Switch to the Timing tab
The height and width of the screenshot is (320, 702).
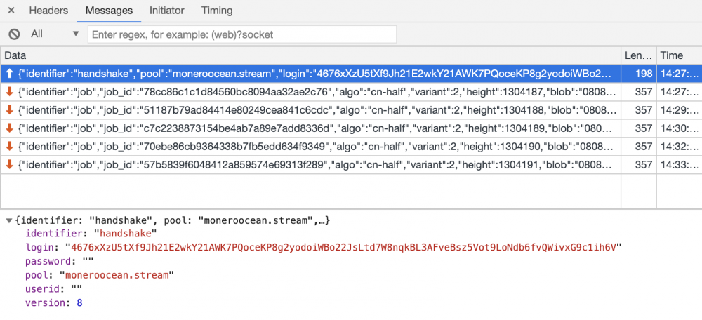(x=217, y=11)
